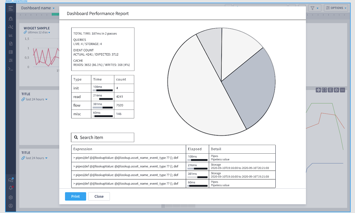Open the network graph sidebar icon
The image size is (355, 213).
tap(11, 27)
